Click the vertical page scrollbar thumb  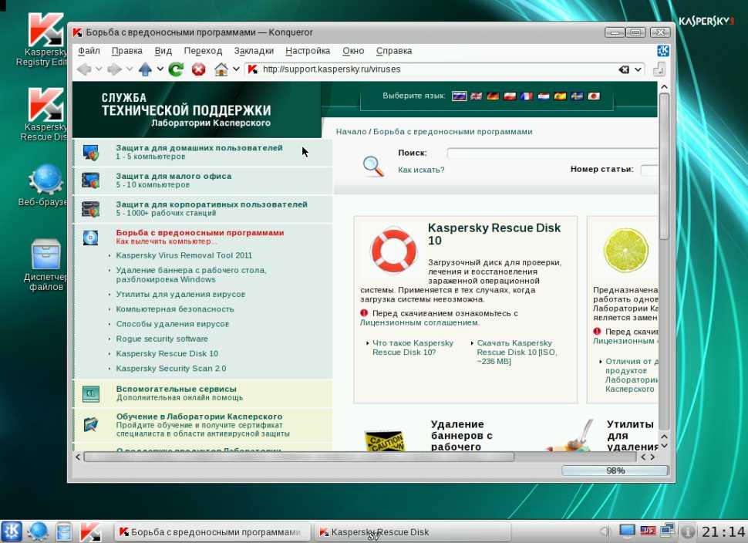pos(664,166)
